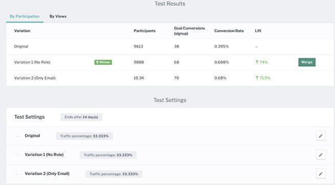Click the Test Results heading
This screenshot has width=335, height=185.
(x=170, y=4)
